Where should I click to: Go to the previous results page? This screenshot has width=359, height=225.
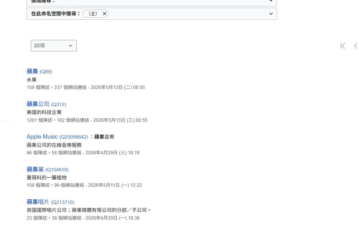tap(356, 46)
